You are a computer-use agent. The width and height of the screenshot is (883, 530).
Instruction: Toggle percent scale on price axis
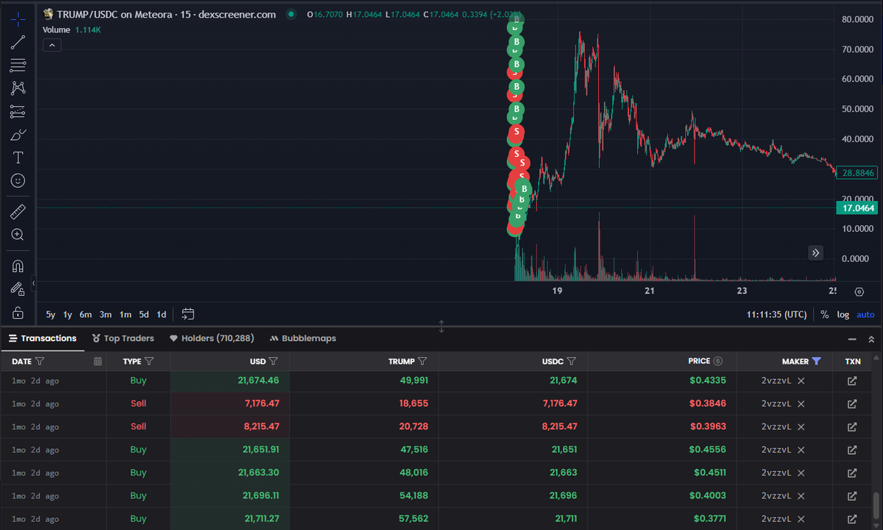point(825,314)
